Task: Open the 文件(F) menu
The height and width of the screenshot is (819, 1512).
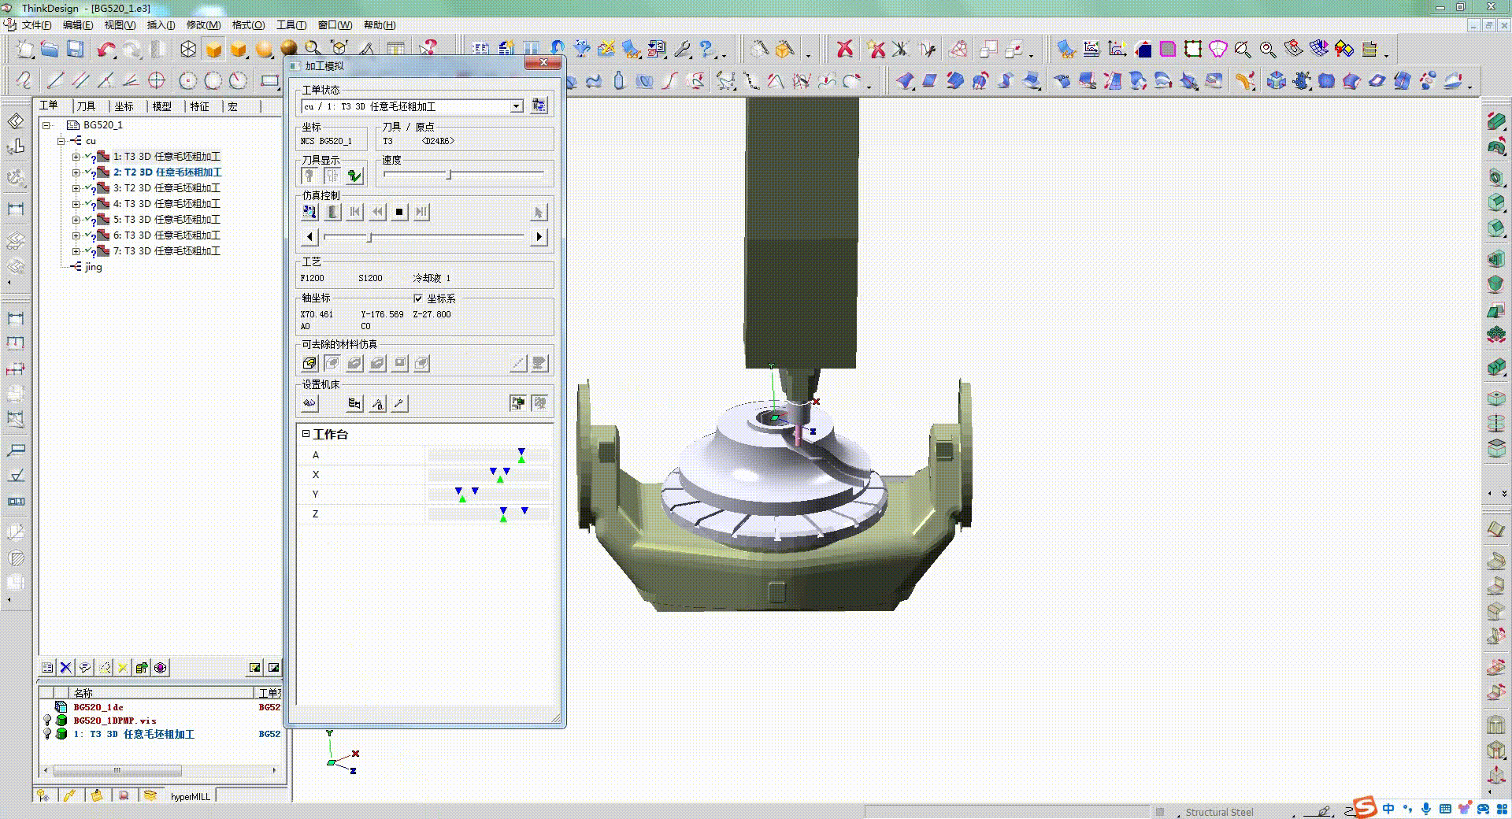Action: [x=37, y=25]
